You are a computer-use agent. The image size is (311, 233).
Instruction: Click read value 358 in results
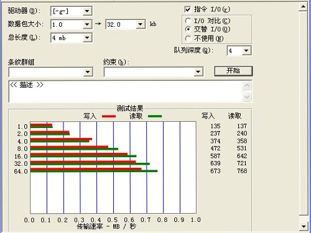click(242, 141)
